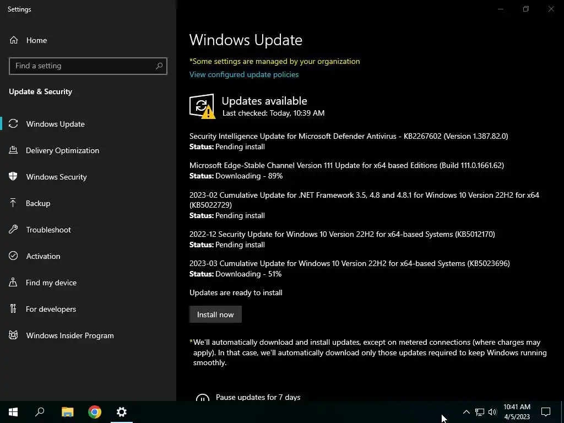564x423 pixels.
Task: Click the 2023-03 Cumulative Update KB5023696 entry
Action: pos(349,268)
